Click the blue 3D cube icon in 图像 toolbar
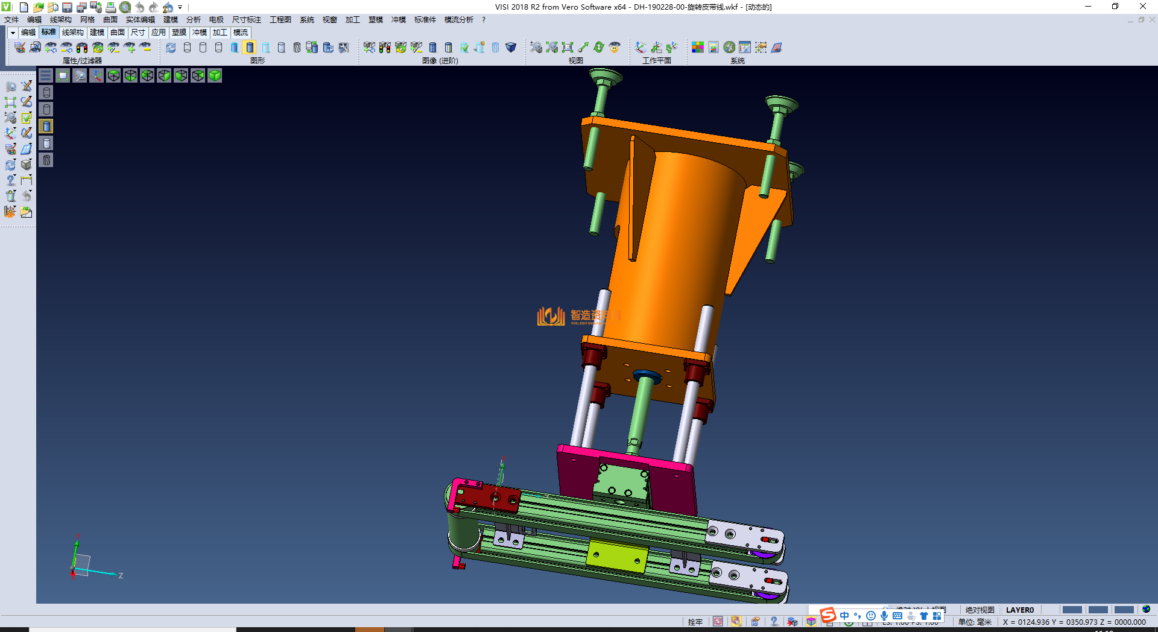 pyautogui.click(x=511, y=48)
